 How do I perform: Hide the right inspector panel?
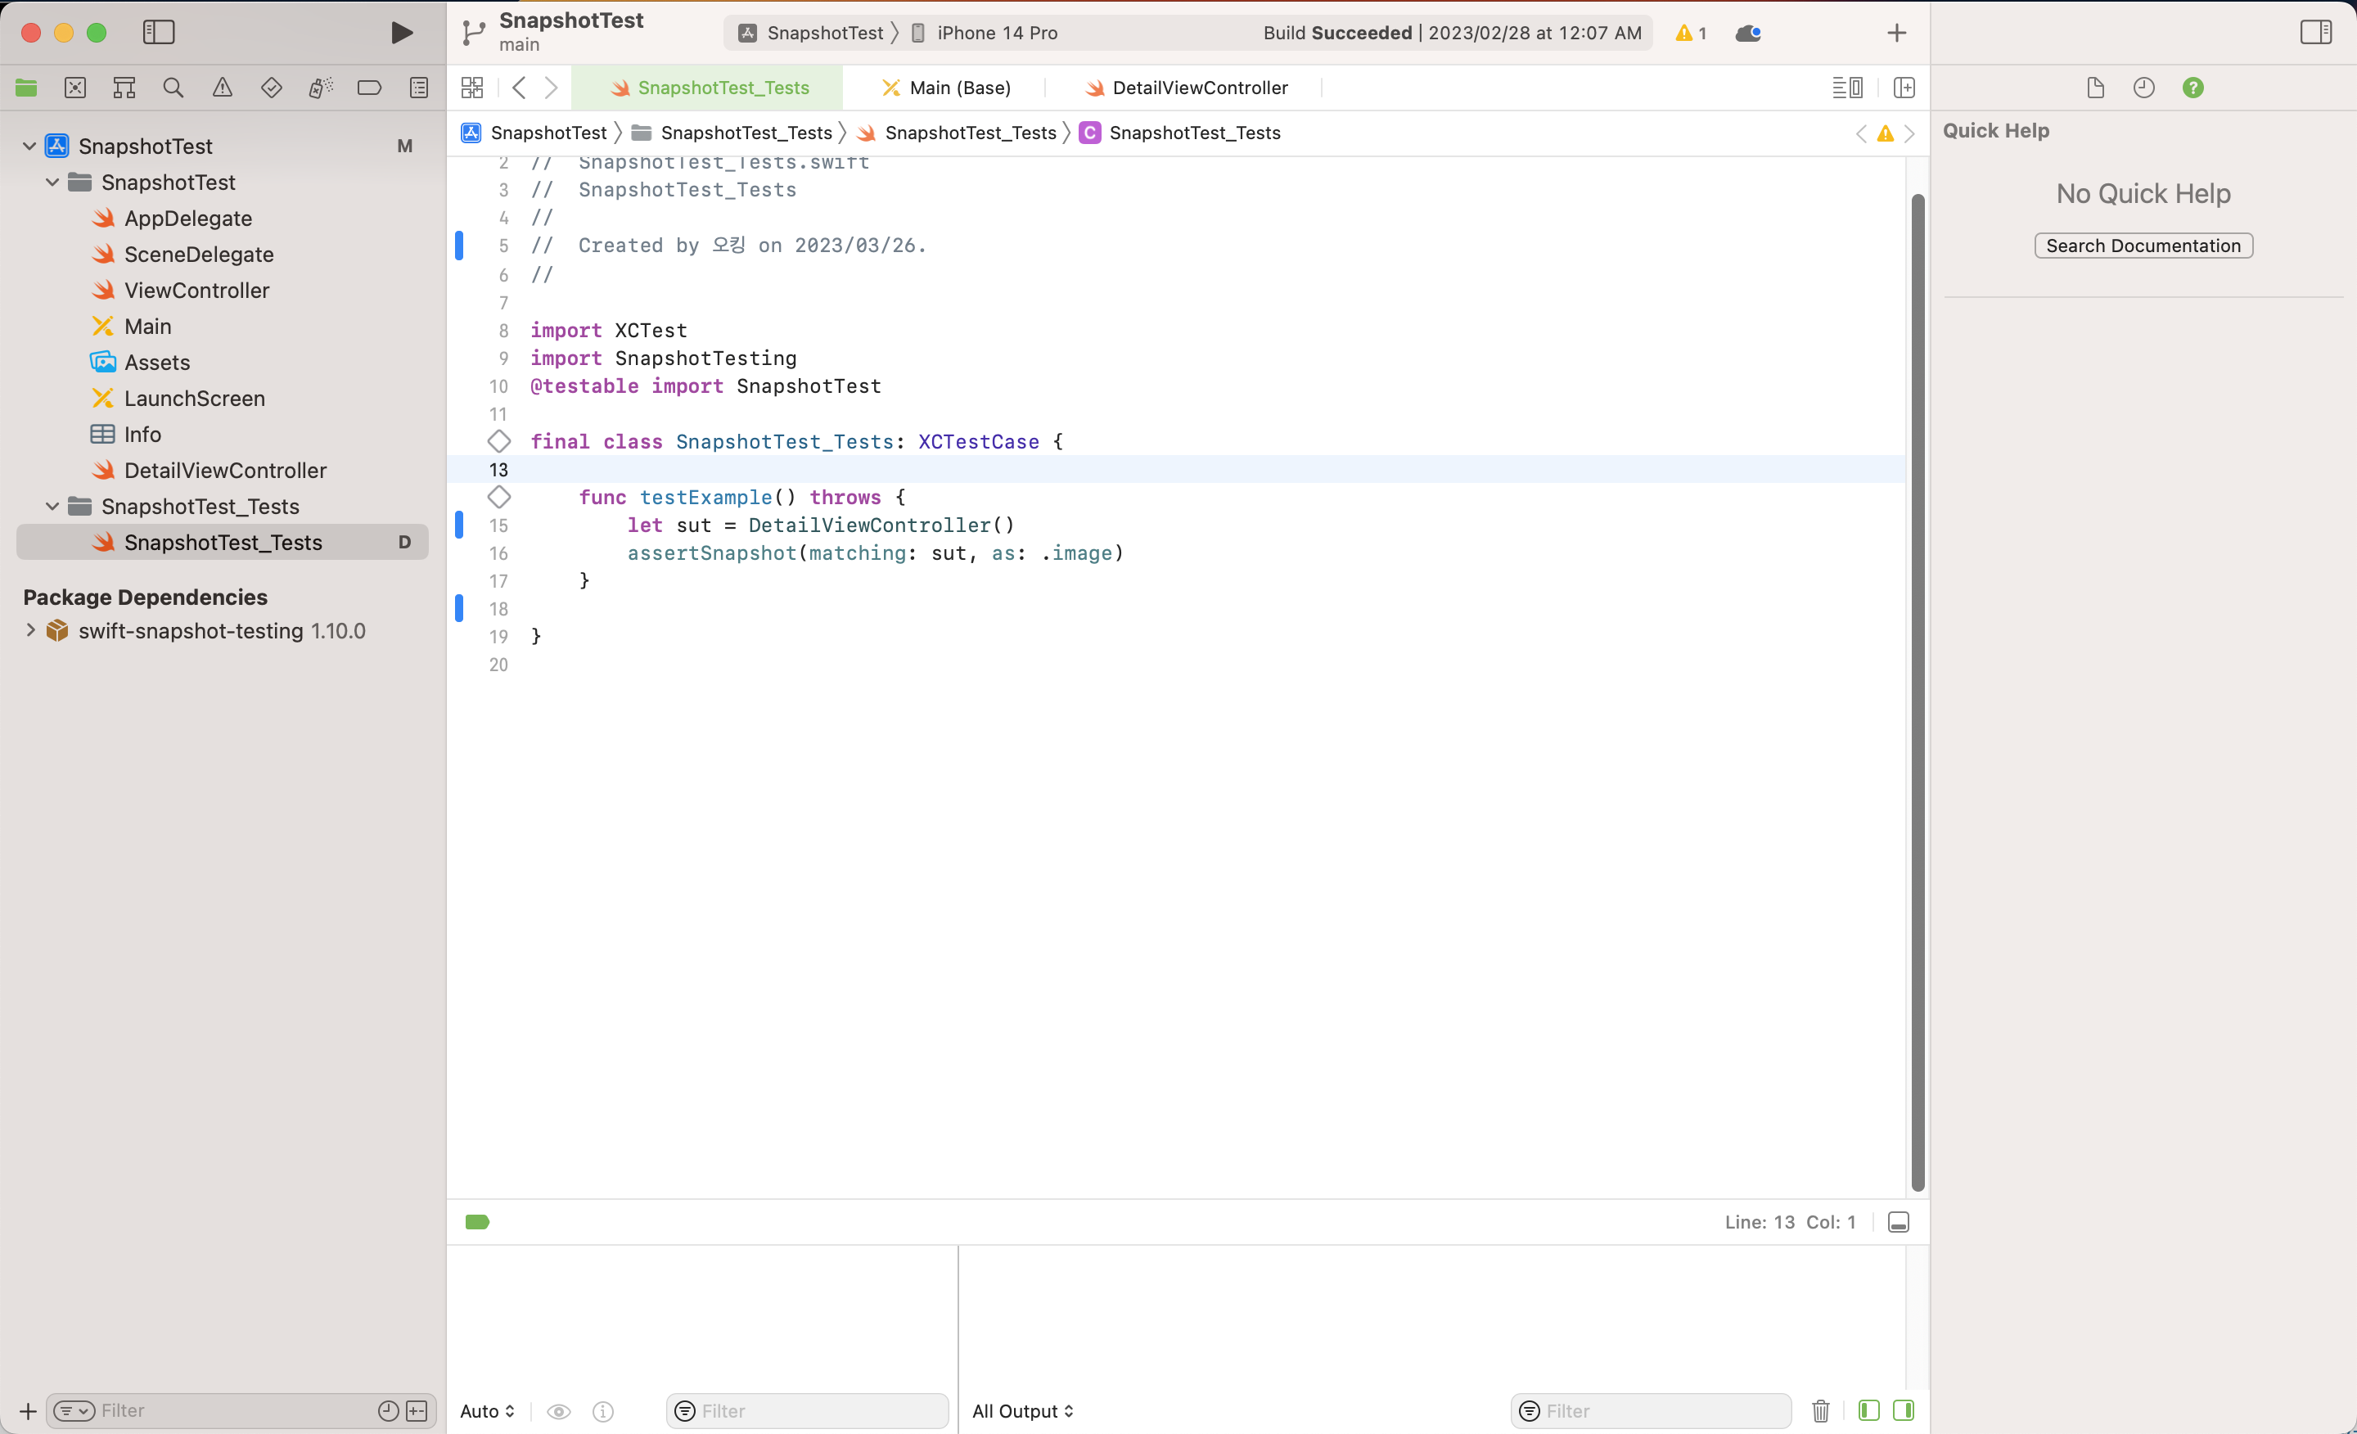click(2315, 33)
